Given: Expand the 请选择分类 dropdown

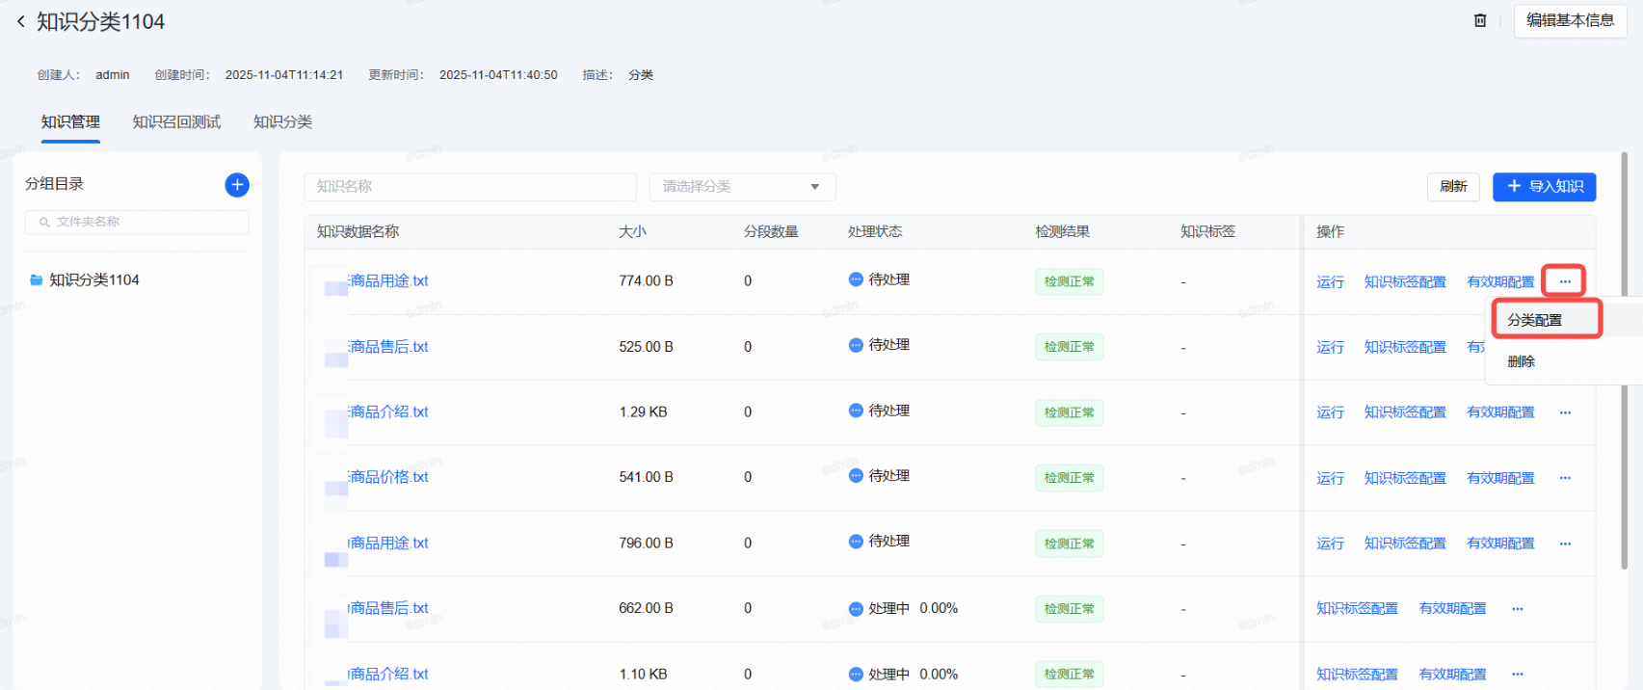Looking at the screenshot, I should pyautogui.click(x=742, y=187).
